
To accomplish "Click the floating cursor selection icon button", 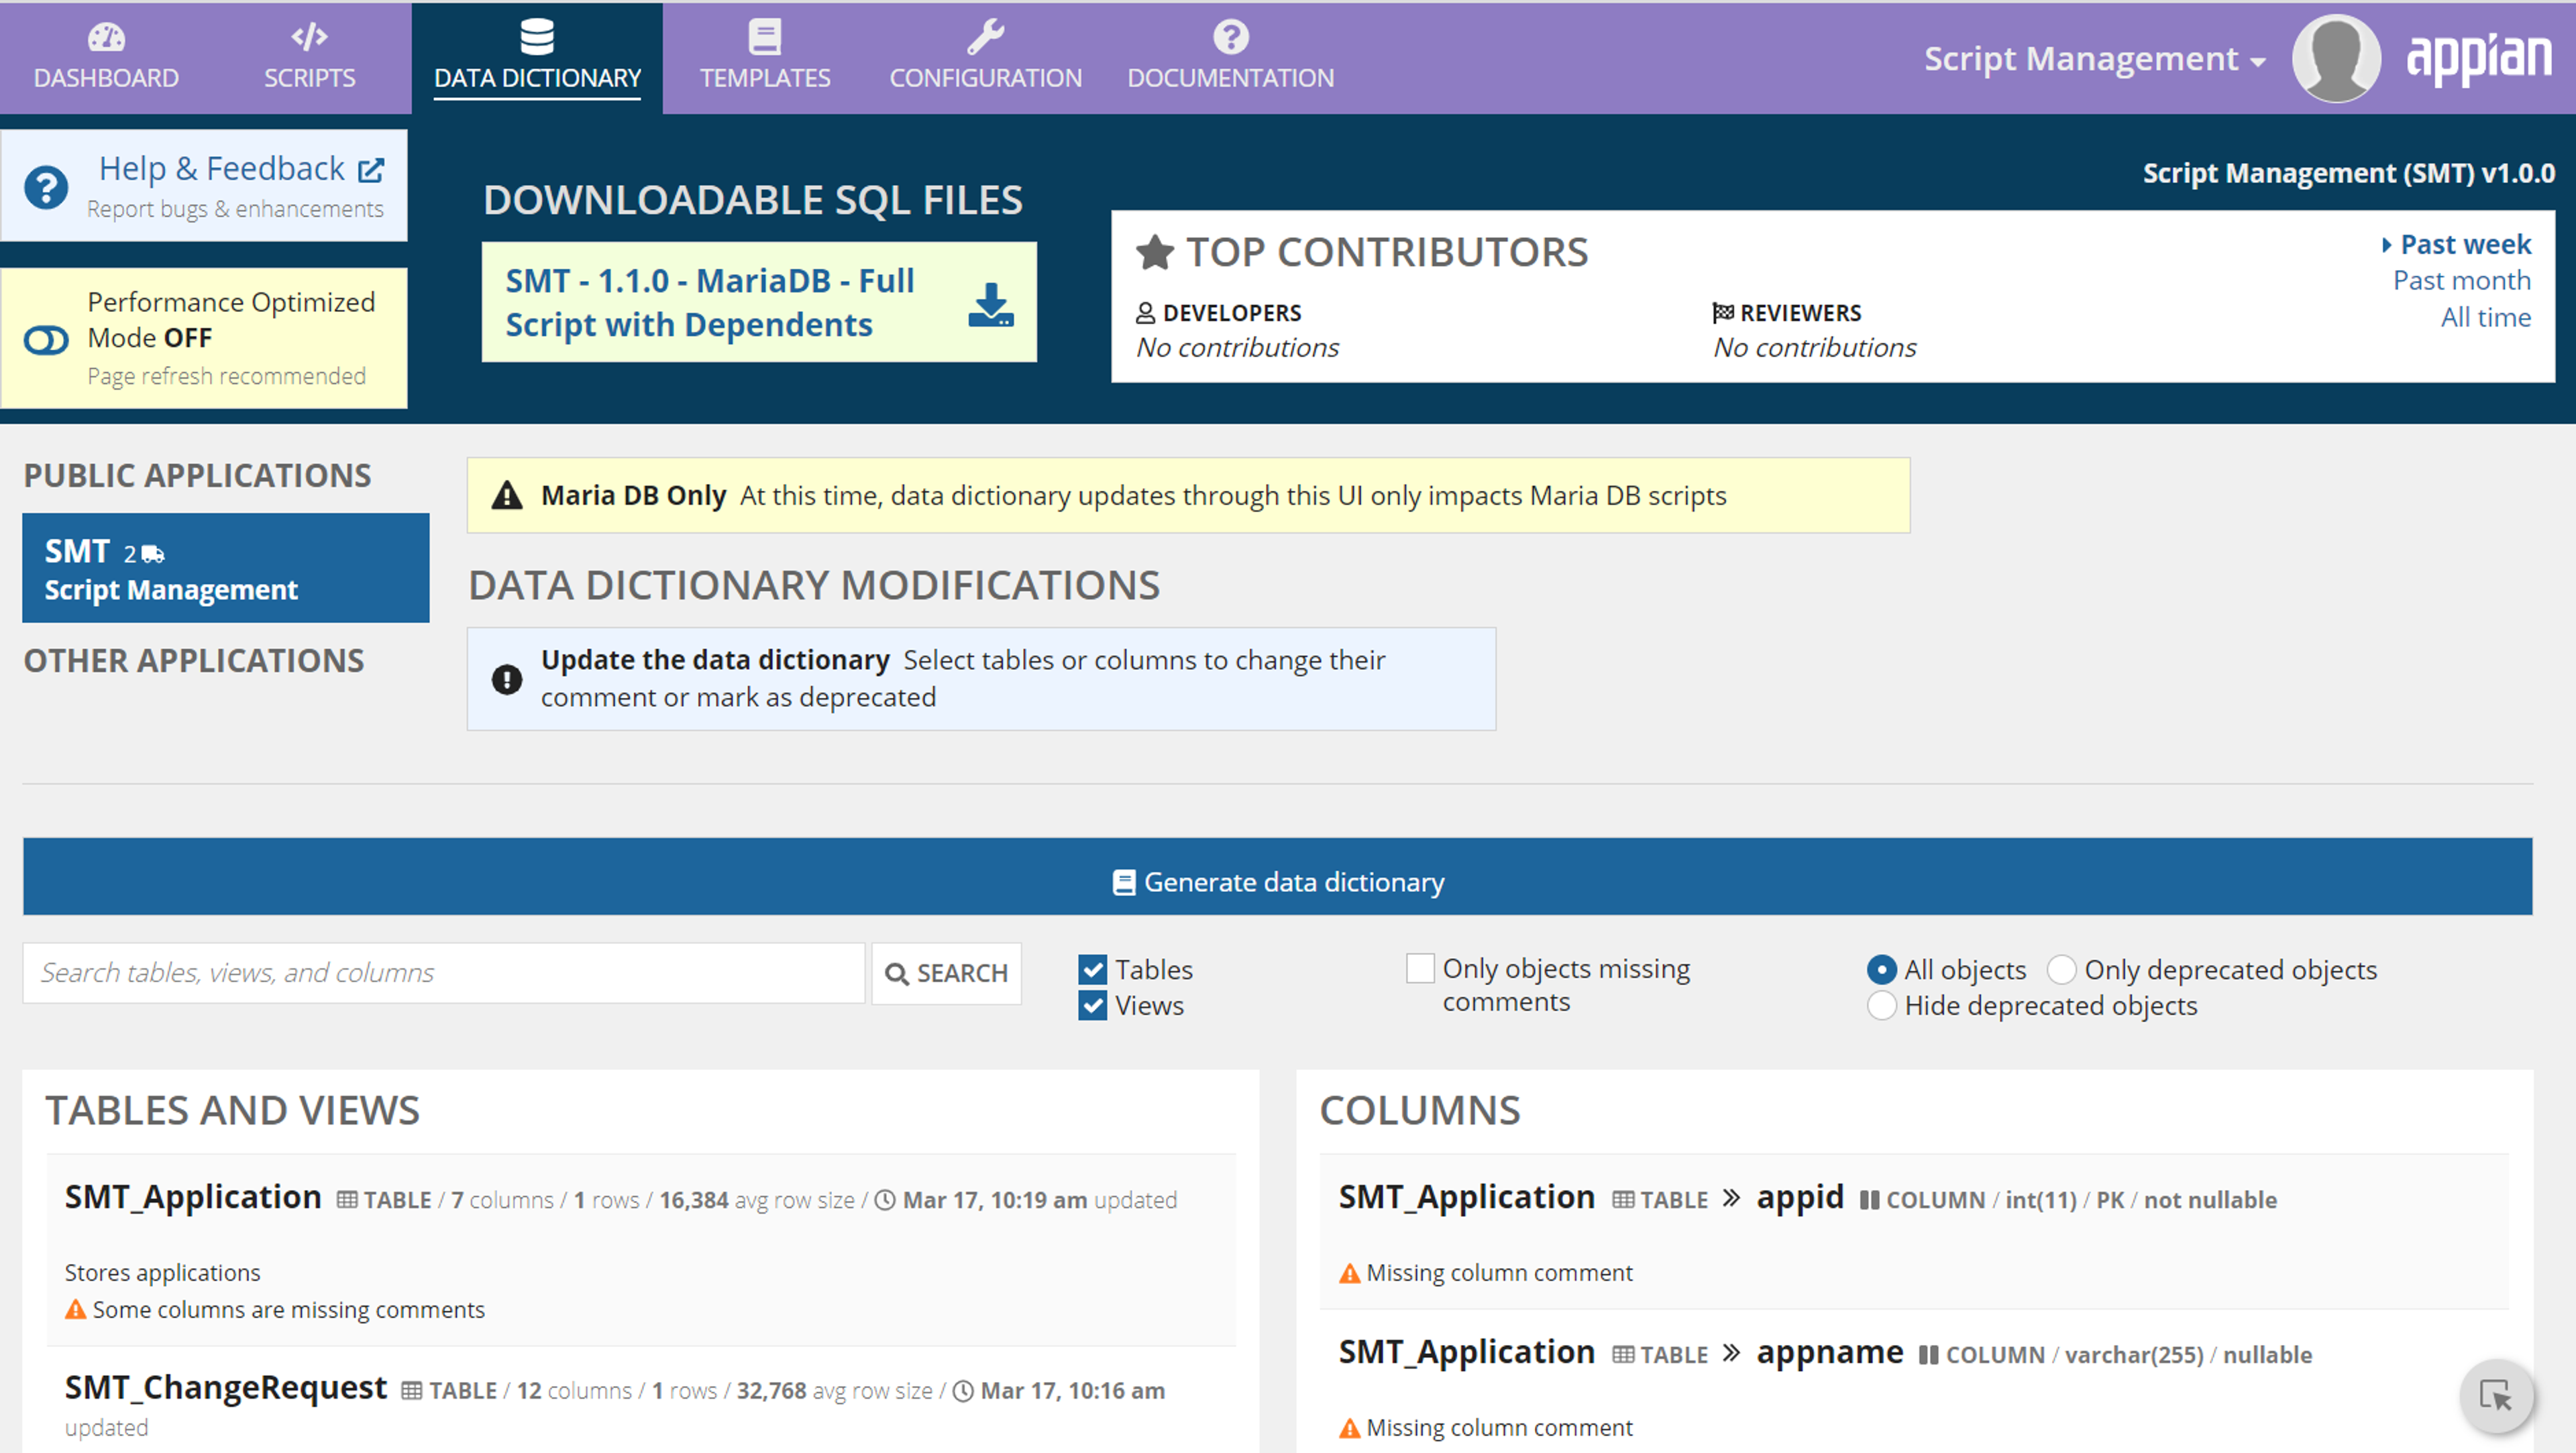I will pos(2497,1395).
